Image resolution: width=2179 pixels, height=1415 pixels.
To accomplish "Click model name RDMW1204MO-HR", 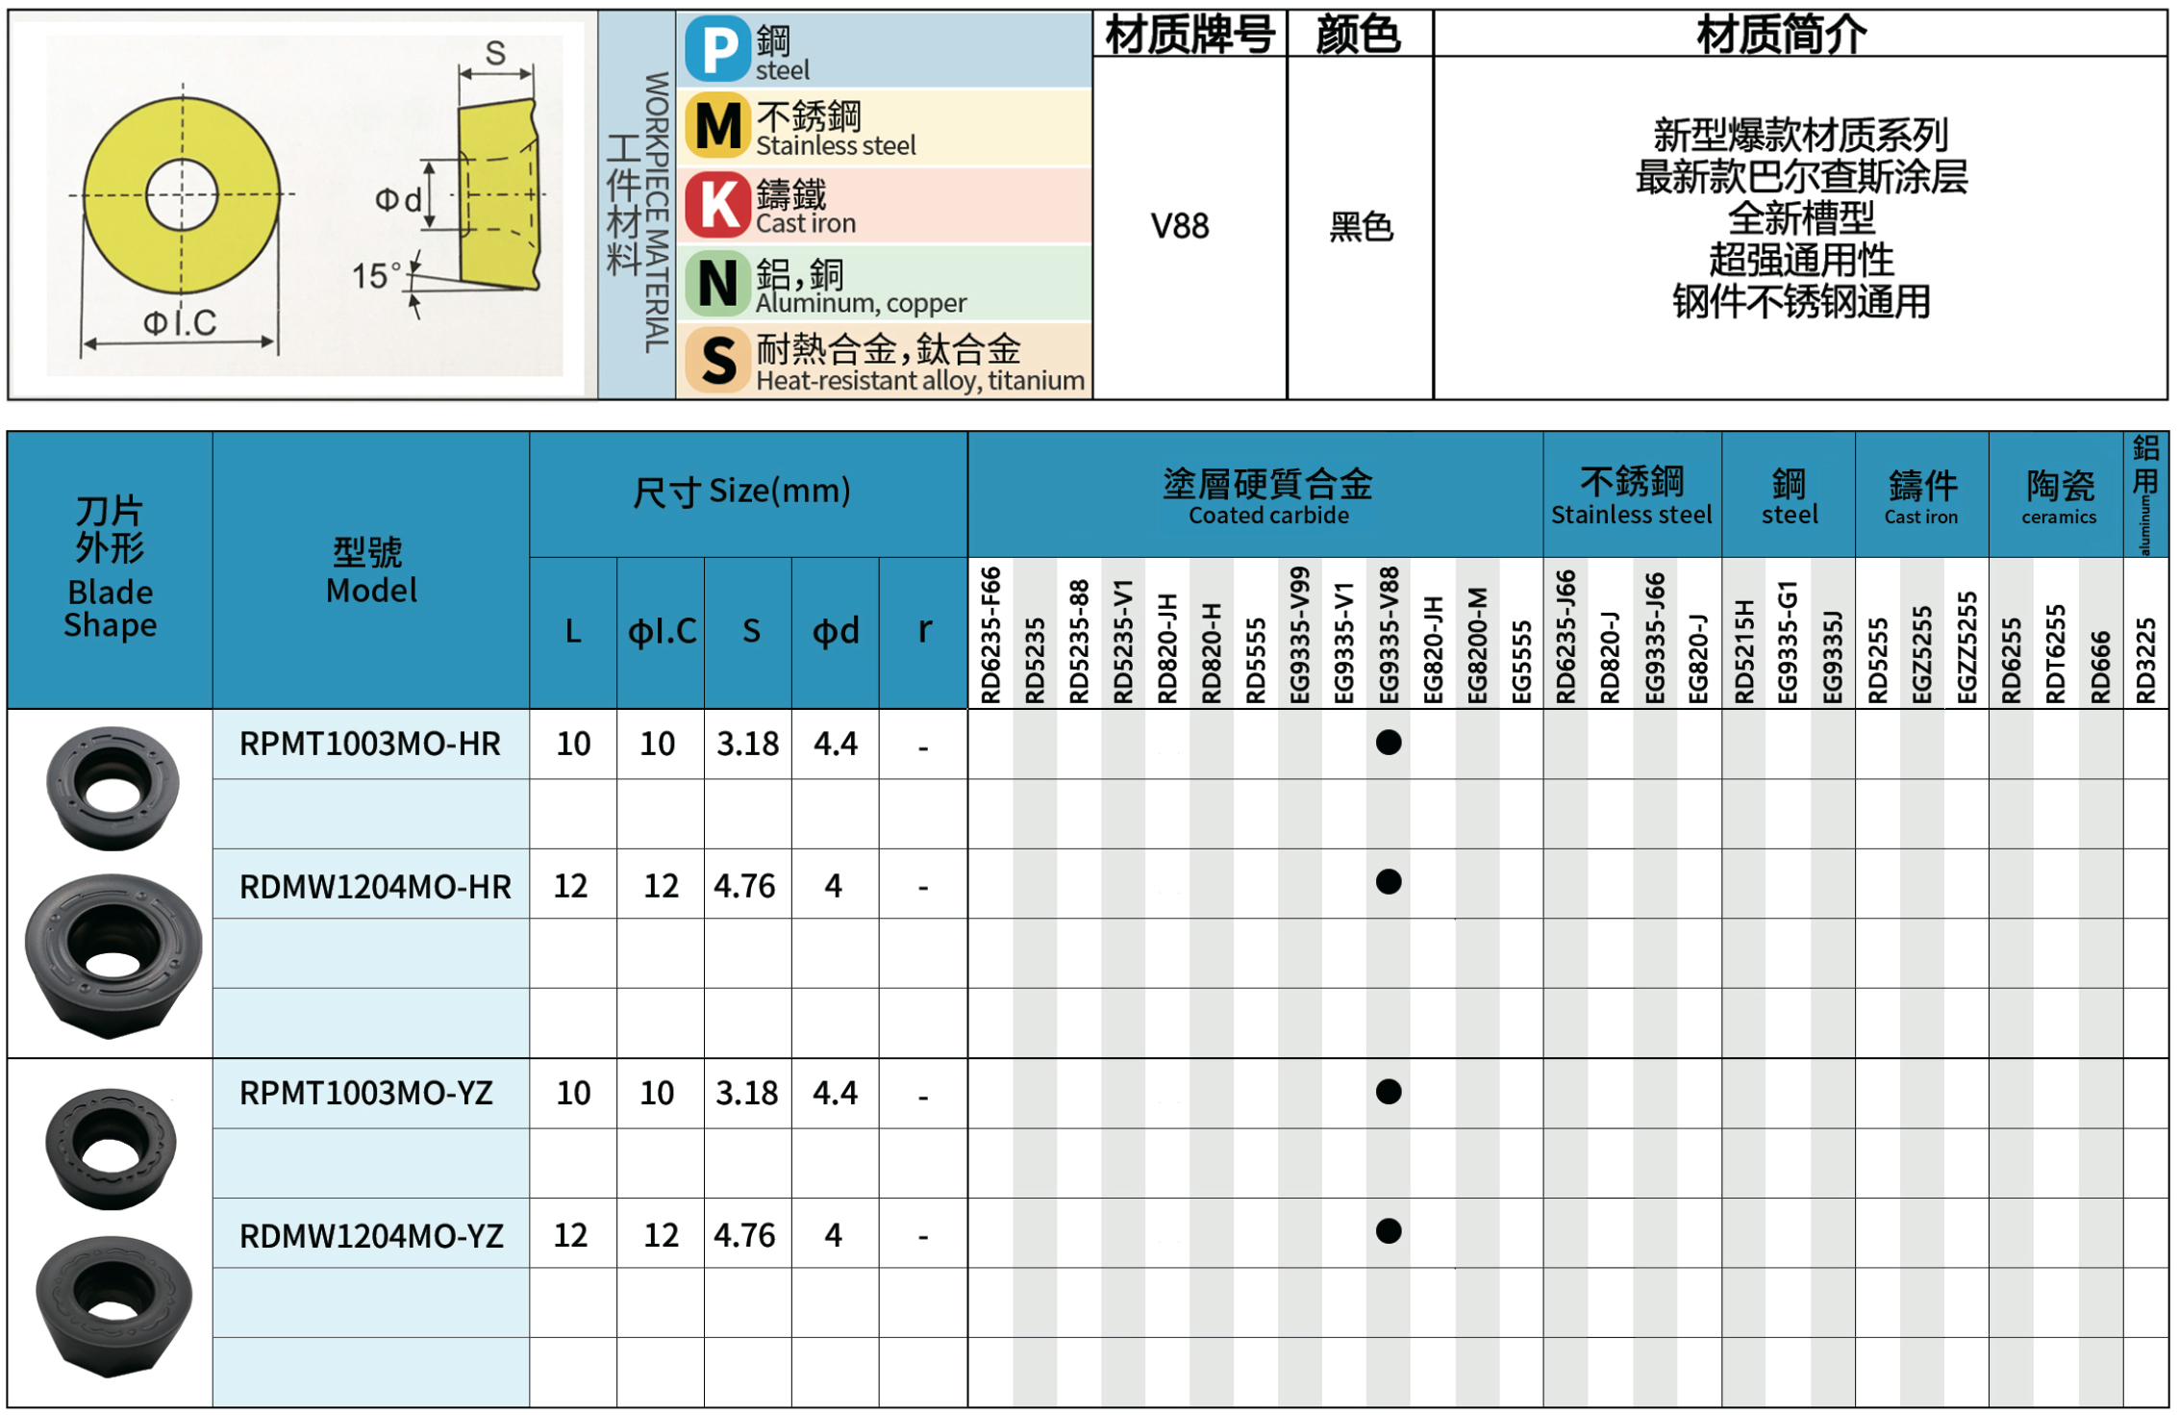I will tap(375, 886).
